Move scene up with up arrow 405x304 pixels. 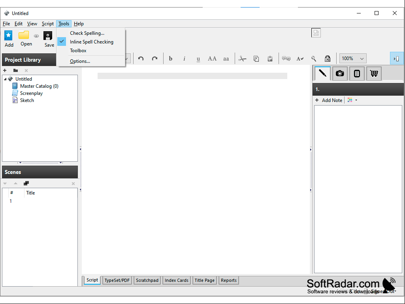(15, 183)
